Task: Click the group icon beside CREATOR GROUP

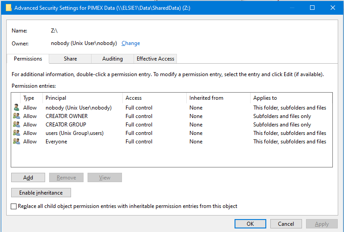Action: (17, 124)
